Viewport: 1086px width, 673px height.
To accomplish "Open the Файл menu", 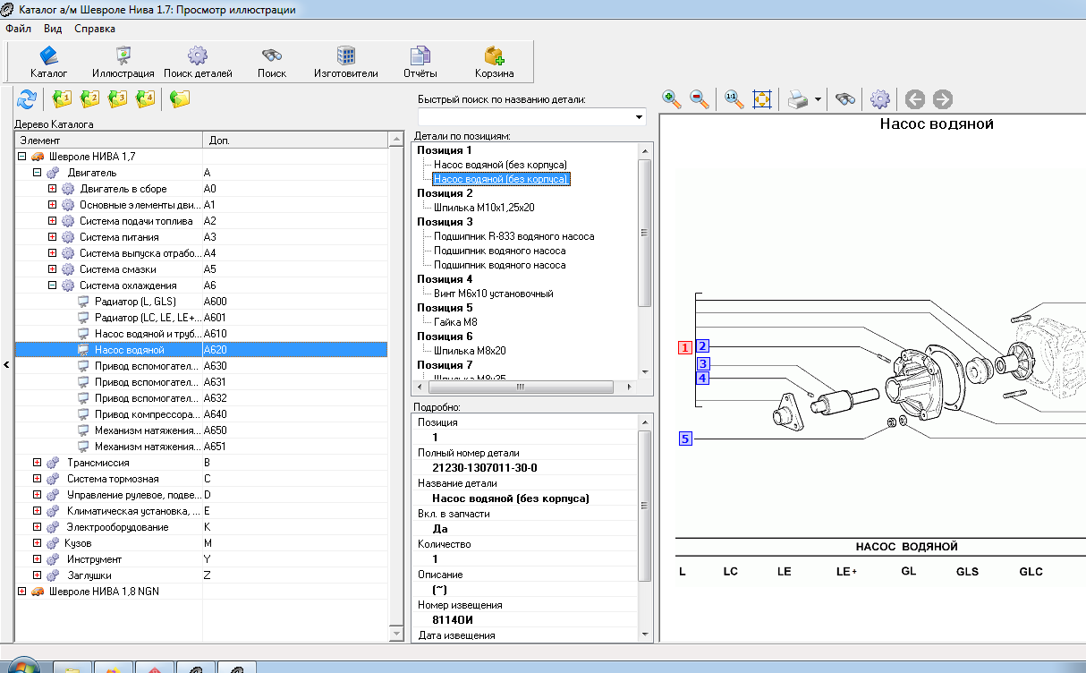I will click(18, 28).
